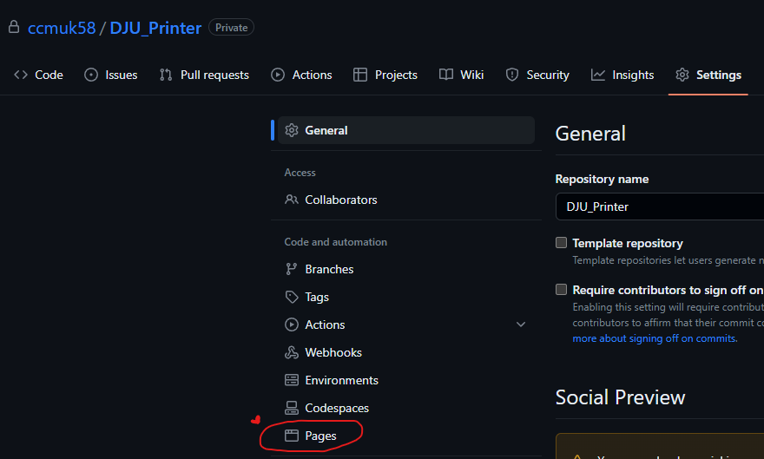Click the Pull requests merge icon
The height and width of the screenshot is (459, 764).
click(166, 75)
